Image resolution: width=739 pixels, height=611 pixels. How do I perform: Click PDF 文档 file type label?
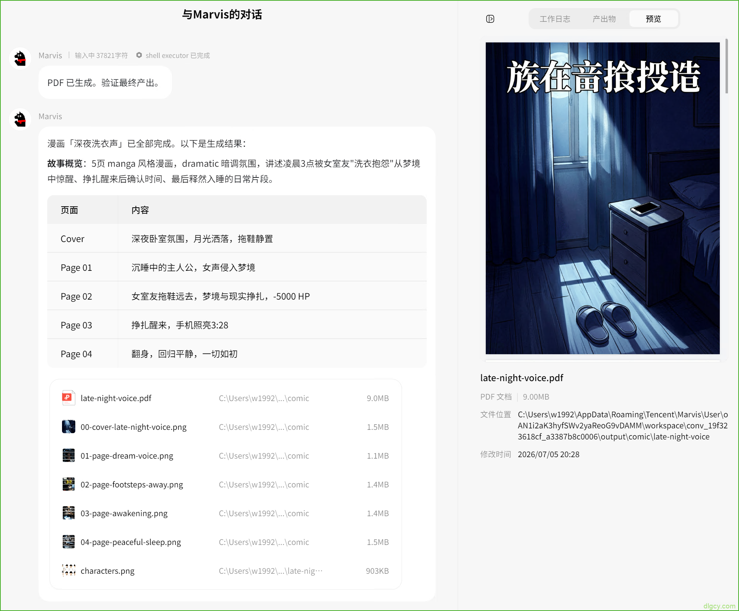pyautogui.click(x=496, y=397)
